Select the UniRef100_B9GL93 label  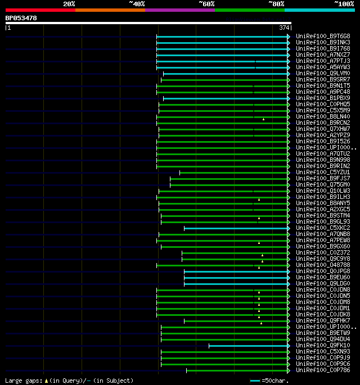coord(323,221)
